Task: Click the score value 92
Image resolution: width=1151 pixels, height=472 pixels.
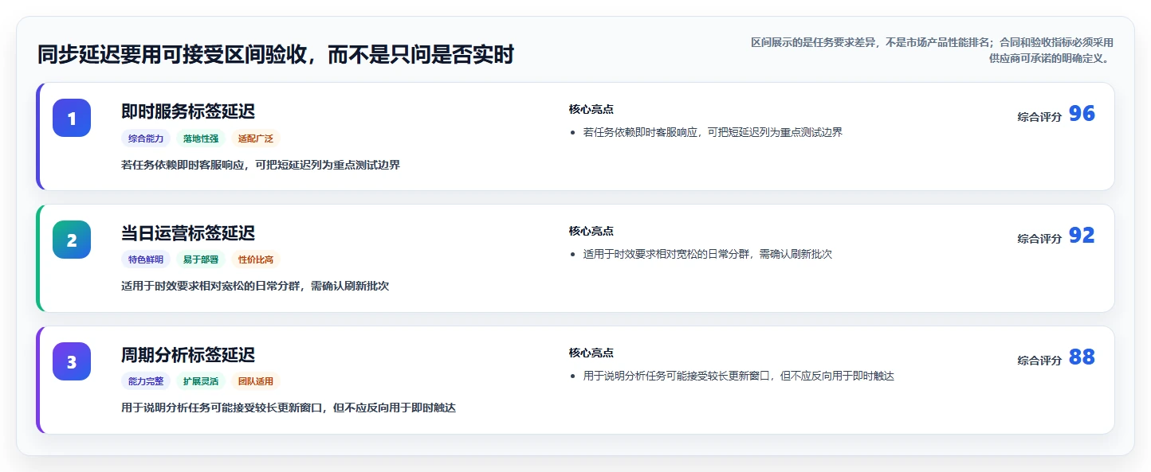Action: [1082, 236]
